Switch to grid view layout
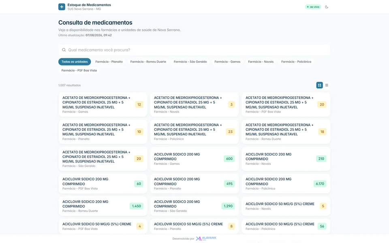389x243 pixels. pyautogui.click(x=320, y=85)
